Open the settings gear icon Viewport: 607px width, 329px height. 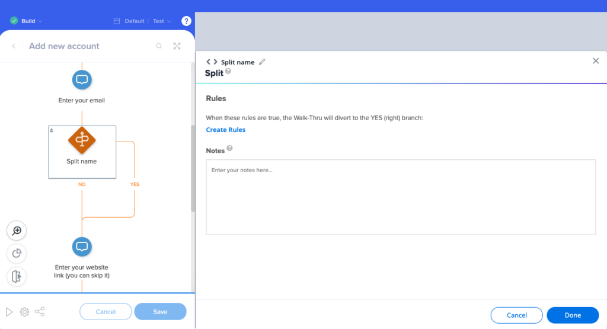click(x=24, y=312)
